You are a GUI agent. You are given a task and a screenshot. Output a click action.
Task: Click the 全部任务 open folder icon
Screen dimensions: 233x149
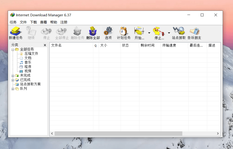pos(17,49)
